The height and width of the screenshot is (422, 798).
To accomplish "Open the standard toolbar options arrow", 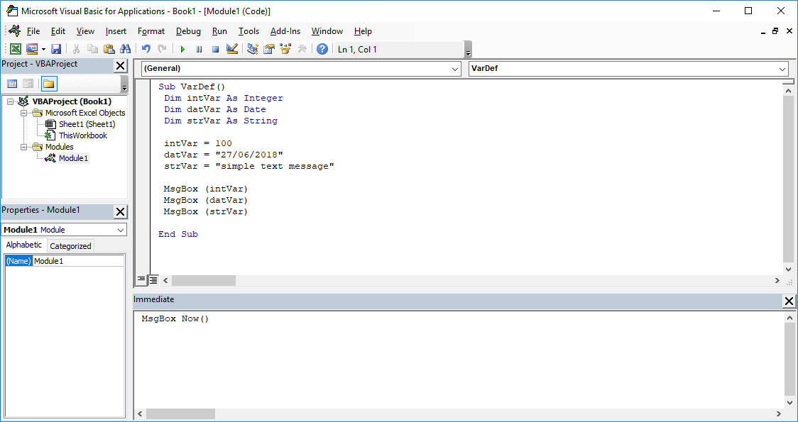I will pyautogui.click(x=468, y=50).
